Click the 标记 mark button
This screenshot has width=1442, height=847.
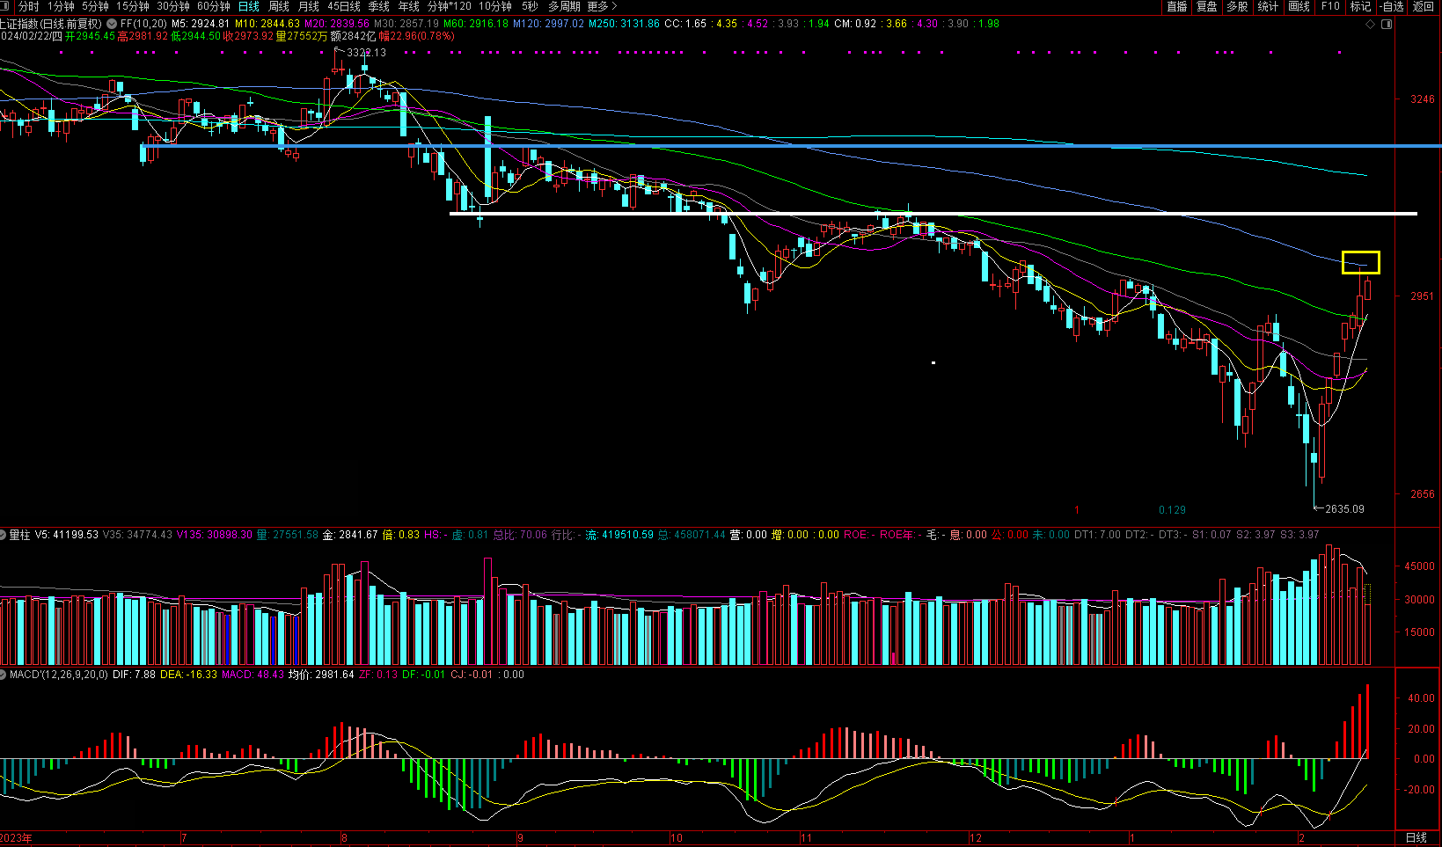(1360, 7)
